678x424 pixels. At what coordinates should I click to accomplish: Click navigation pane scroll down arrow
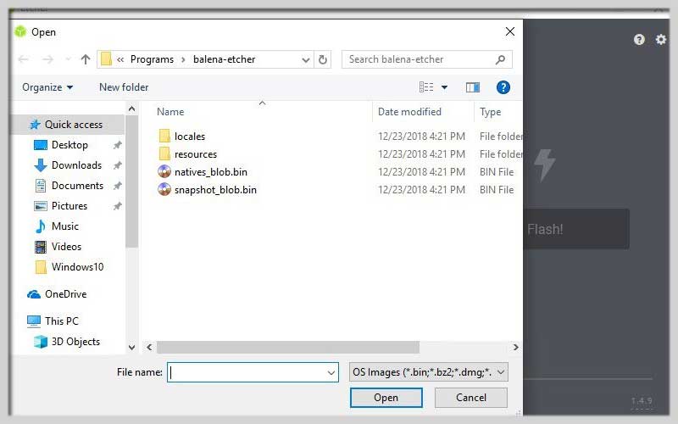click(132, 348)
